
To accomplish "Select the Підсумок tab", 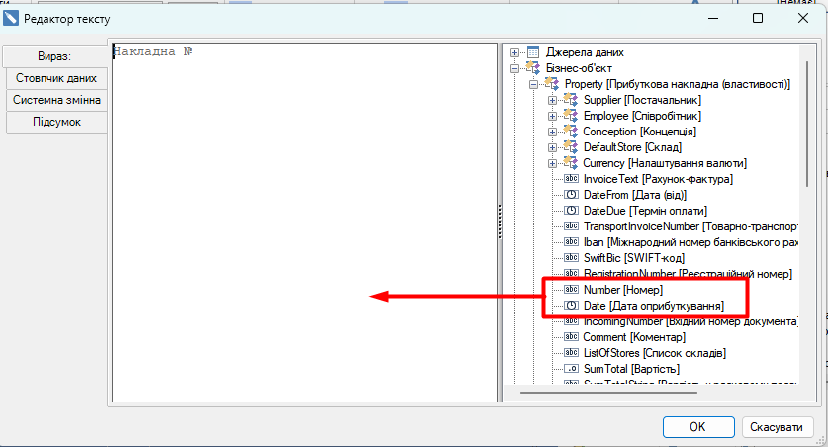I will point(56,122).
